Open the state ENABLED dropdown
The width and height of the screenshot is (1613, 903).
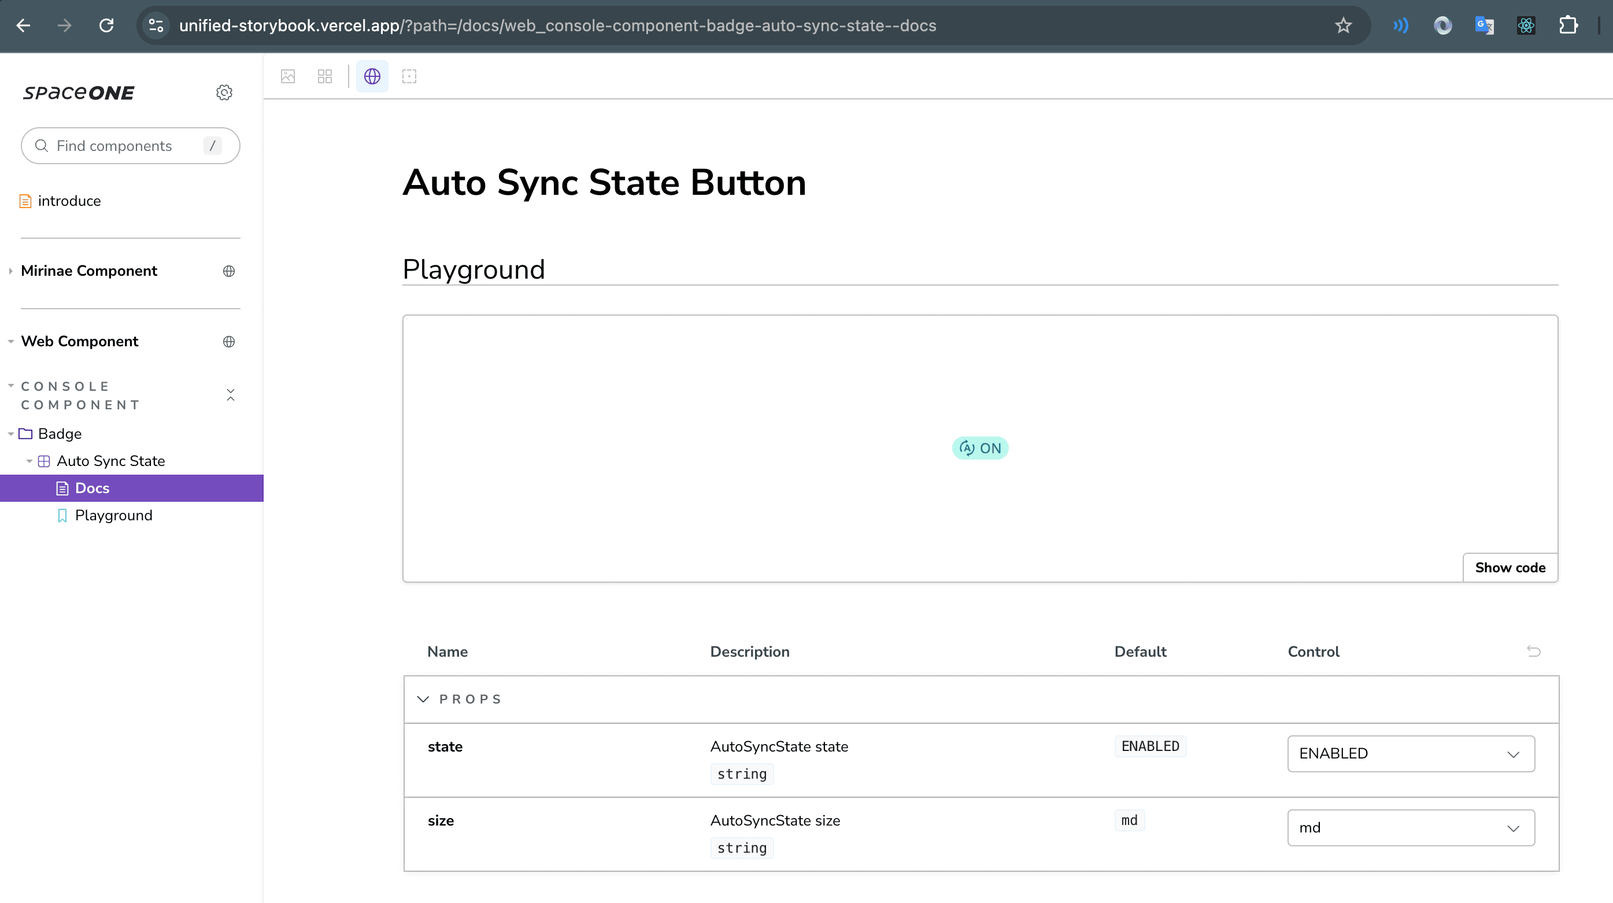click(1411, 754)
